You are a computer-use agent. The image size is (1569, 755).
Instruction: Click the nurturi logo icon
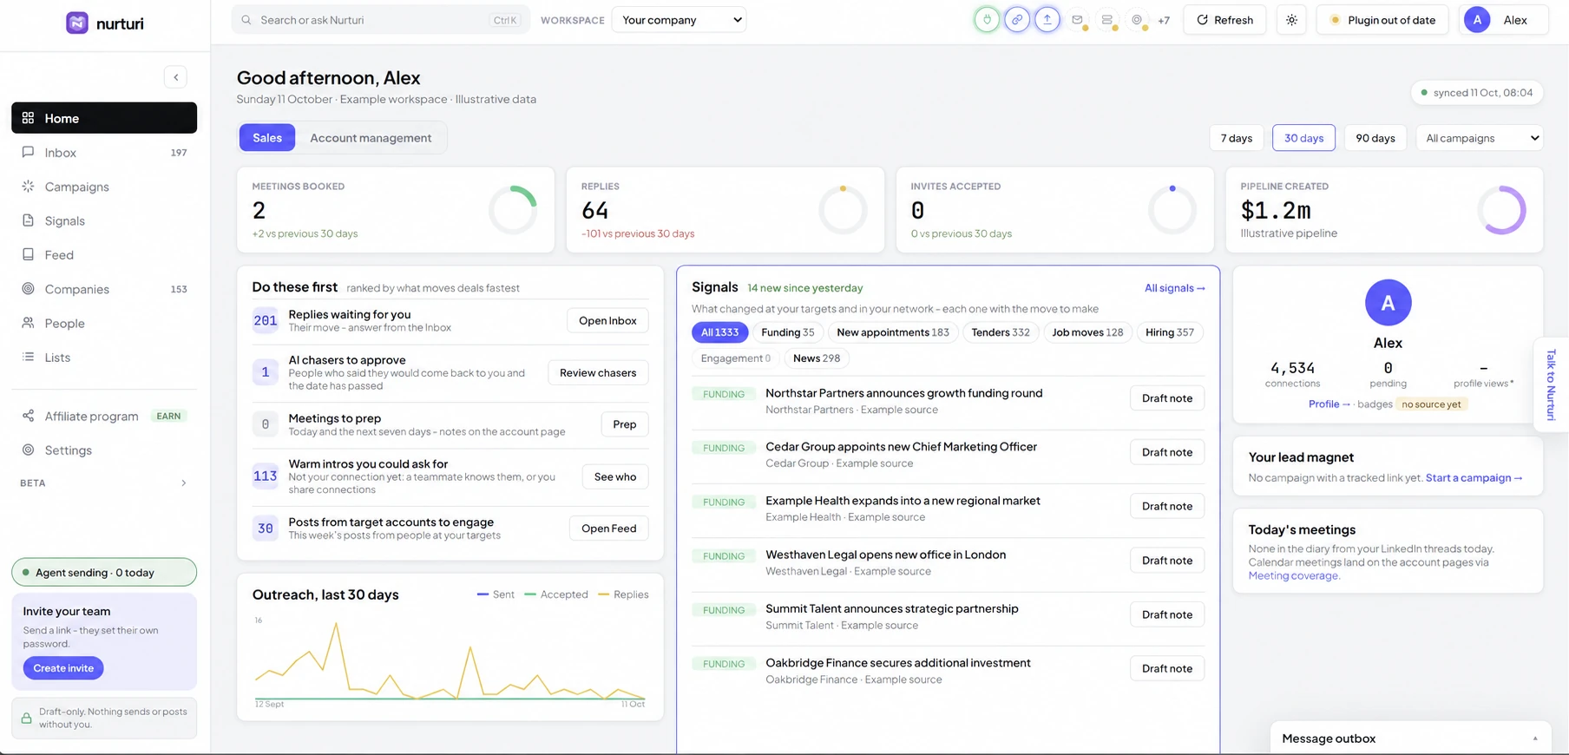click(x=77, y=23)
